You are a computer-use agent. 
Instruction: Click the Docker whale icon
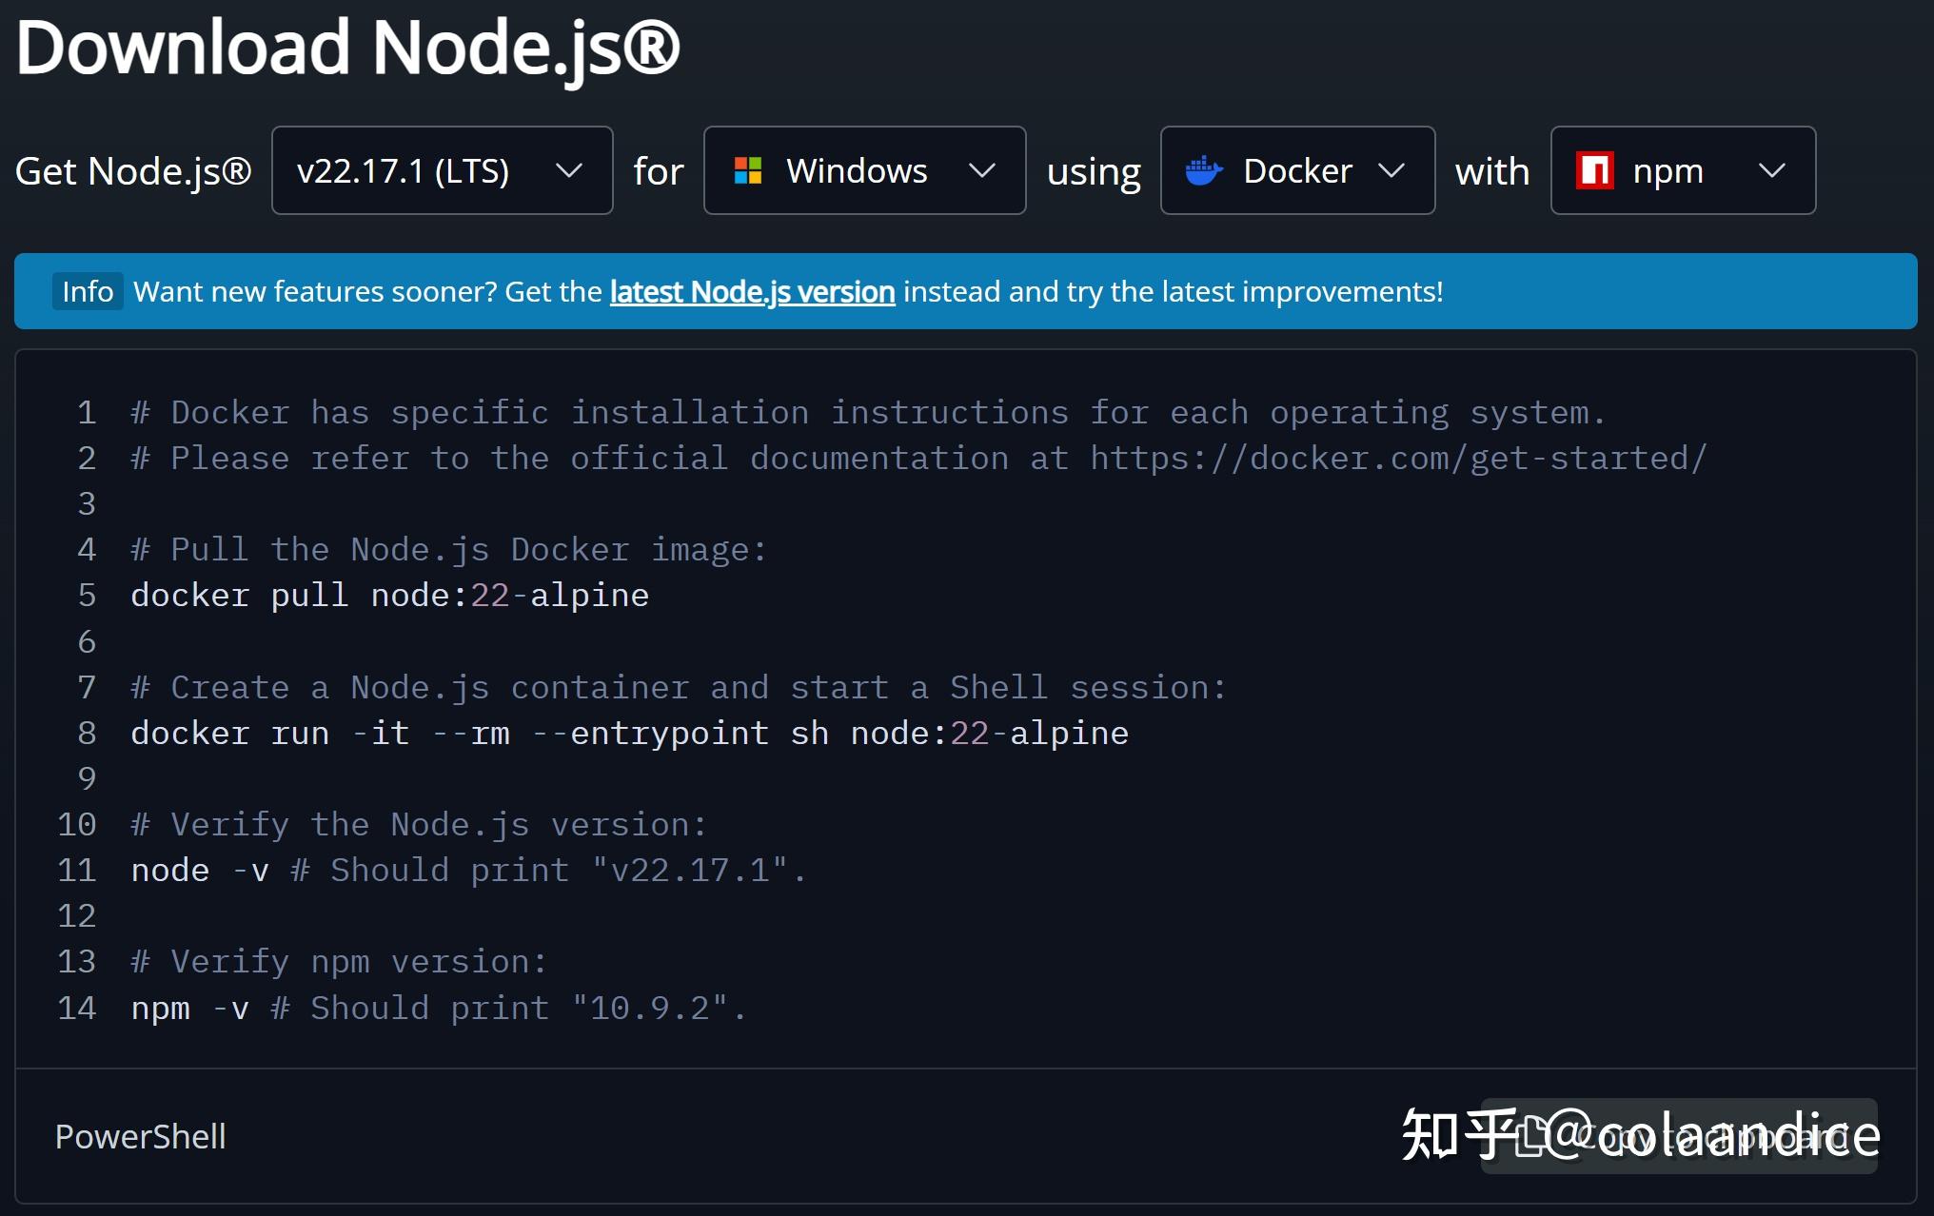coord(1203,170)
